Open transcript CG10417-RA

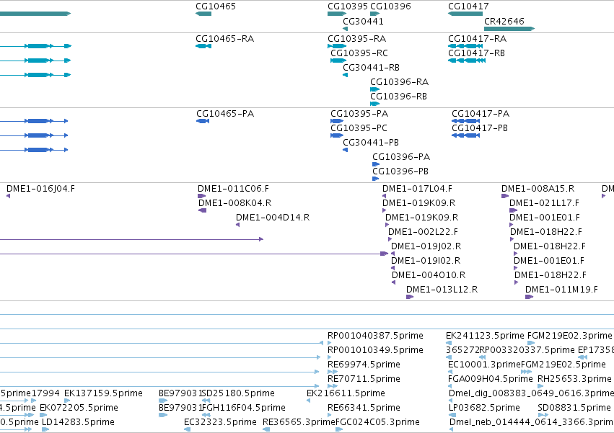click(477, 39)
